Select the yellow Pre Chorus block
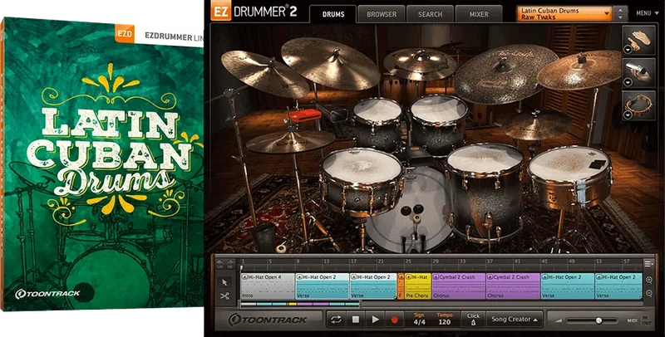 (418, 286)
